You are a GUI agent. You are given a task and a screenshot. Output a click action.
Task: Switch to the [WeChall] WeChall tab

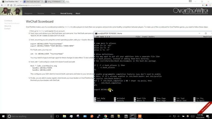click(x=33, y=2)
